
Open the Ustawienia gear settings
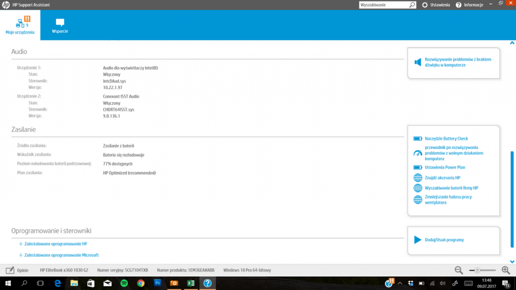pyautogui.click(x=425, y=5)
